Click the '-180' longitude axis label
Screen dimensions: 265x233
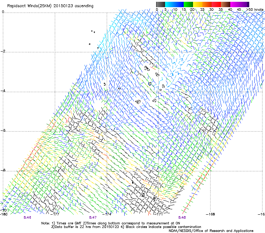(x=4, y=214)
